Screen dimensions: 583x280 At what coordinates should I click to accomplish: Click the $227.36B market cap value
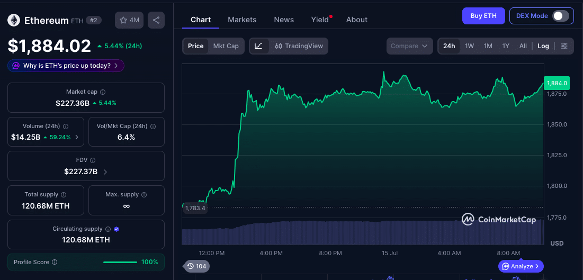(x=73, y=103)
